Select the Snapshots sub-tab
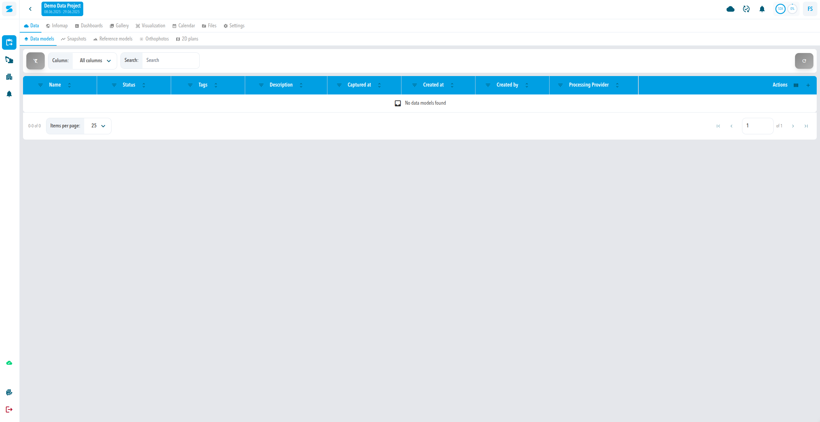The height and width of the screenshot is (422, 820). [x=74, y=39]
